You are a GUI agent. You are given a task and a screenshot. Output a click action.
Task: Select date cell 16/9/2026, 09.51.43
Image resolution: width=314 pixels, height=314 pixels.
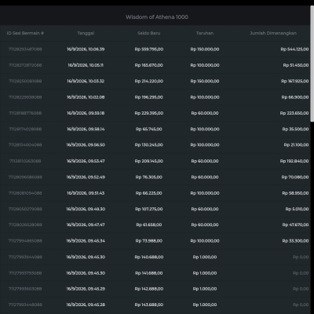coord(86,193)
